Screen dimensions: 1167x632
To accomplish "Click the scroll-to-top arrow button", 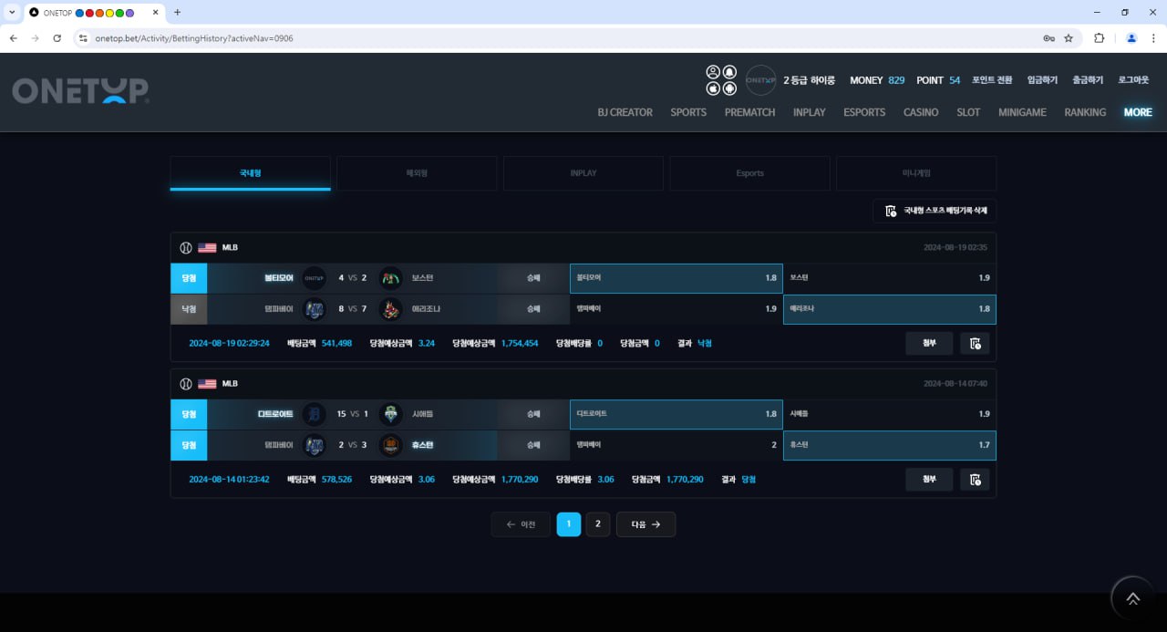I will [x=1132, y=598].
